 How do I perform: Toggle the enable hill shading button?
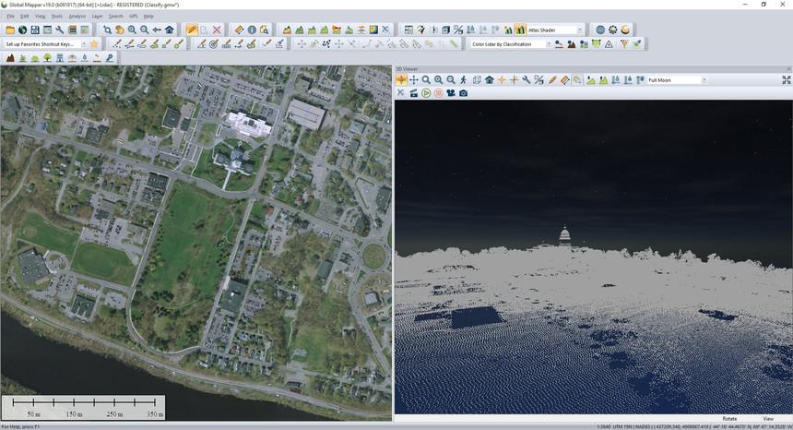[x=520, y=30]
